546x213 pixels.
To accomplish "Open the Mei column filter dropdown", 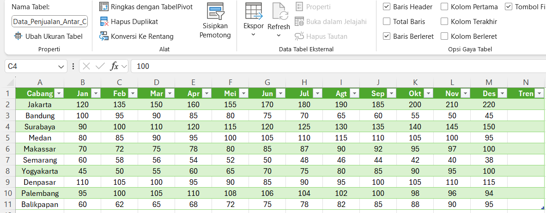I will [x=243, y=94].
